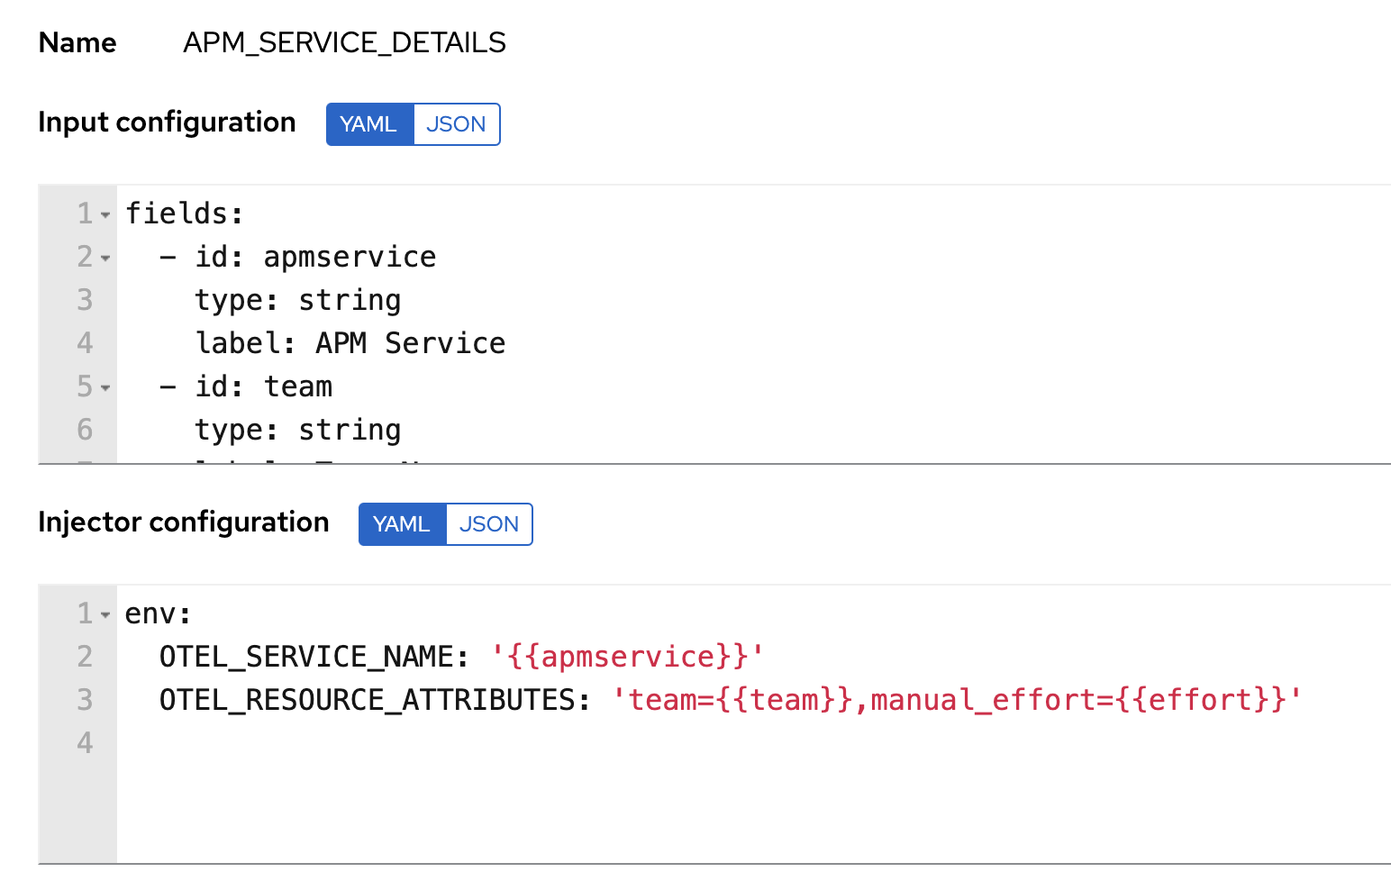Select the YAML tab for Input configuration
Screen dimensions: 1391x881
[x=369, y=124]
